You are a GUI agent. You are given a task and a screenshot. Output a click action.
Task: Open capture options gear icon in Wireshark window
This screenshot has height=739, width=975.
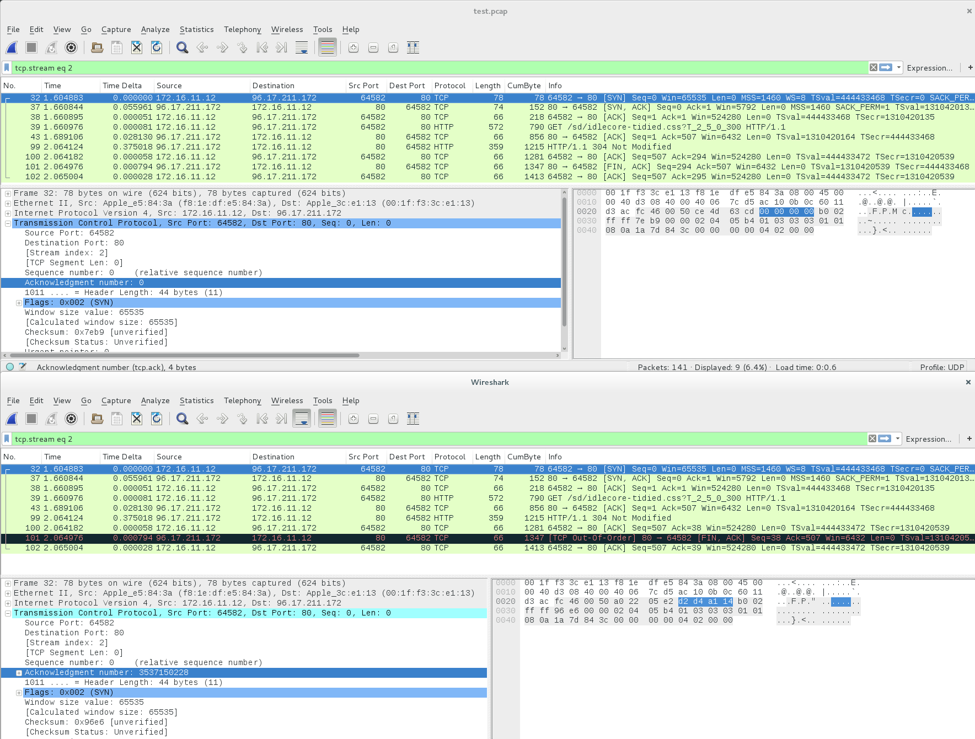[x=71, y=419]
